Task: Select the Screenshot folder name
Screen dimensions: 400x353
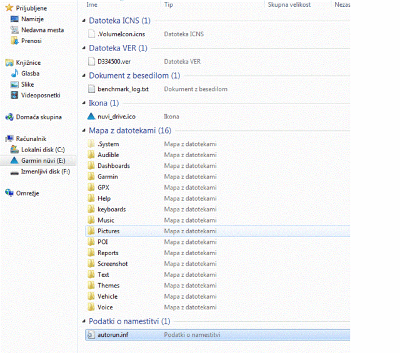Action: 112,264
